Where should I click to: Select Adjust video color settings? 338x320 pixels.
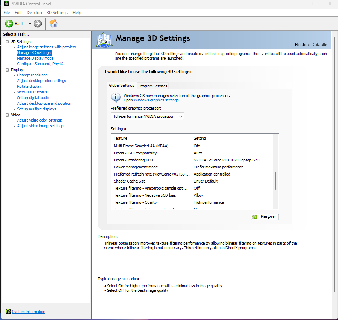point(39,120)
